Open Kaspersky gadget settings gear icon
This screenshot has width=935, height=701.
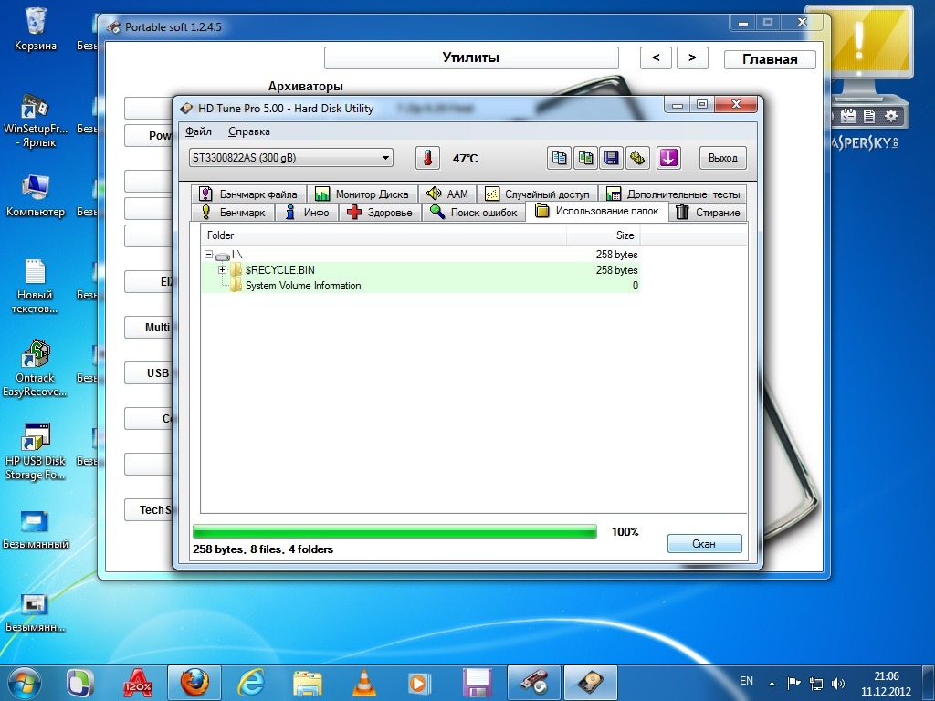tap(891, 116)
